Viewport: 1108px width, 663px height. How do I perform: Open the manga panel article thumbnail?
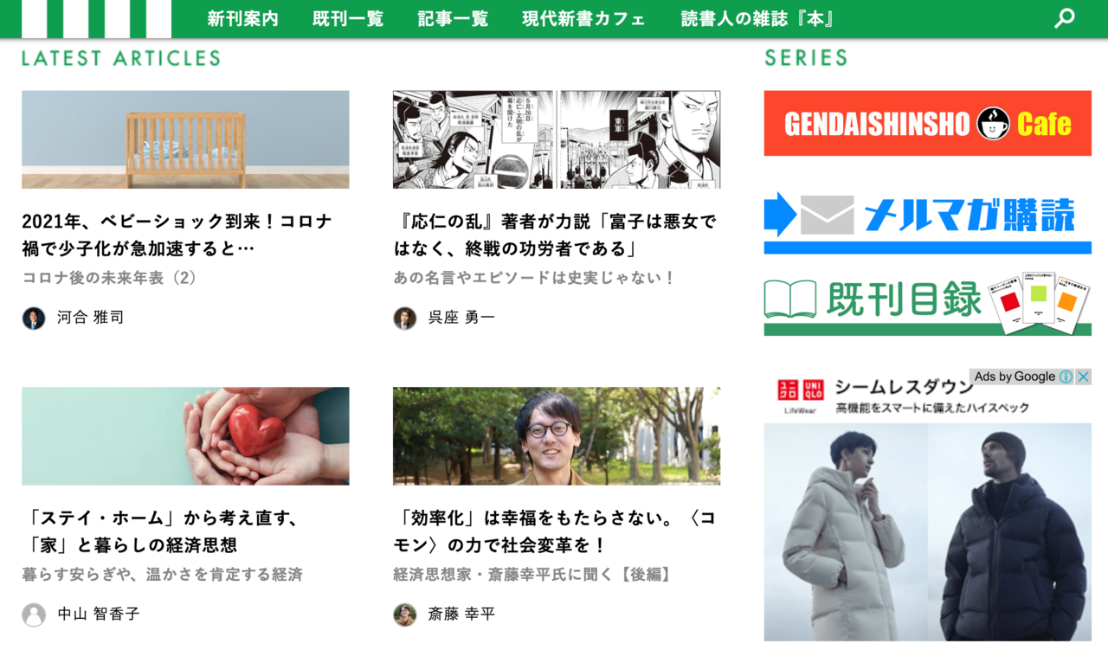point(557,139)
